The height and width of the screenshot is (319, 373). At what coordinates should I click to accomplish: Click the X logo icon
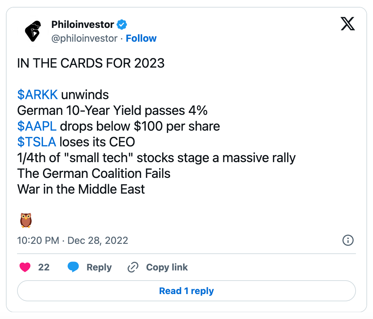click(x=348, y=25)
